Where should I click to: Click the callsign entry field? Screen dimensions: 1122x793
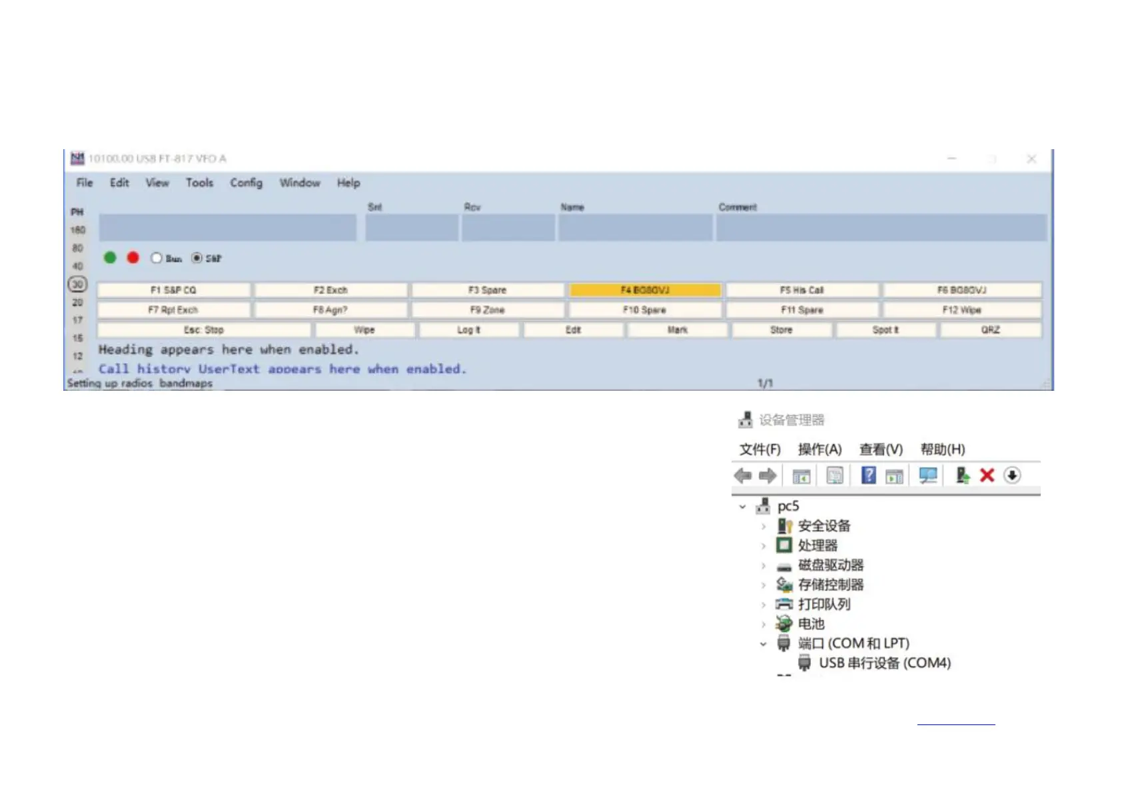point(227,228)
